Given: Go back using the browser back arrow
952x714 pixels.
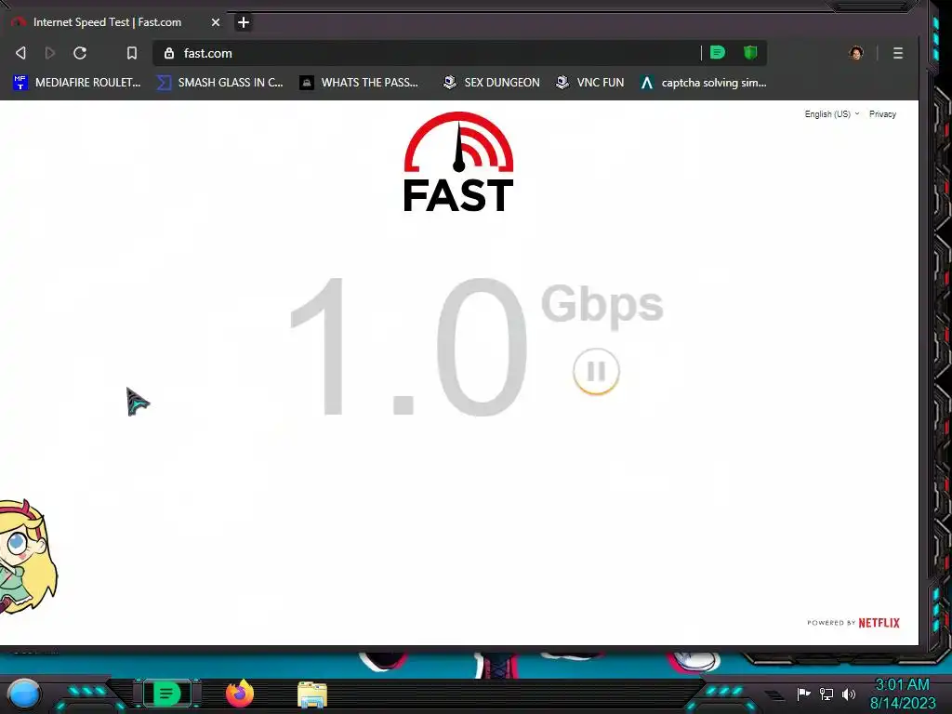Looking at the screenshot, I should [20, 53].
